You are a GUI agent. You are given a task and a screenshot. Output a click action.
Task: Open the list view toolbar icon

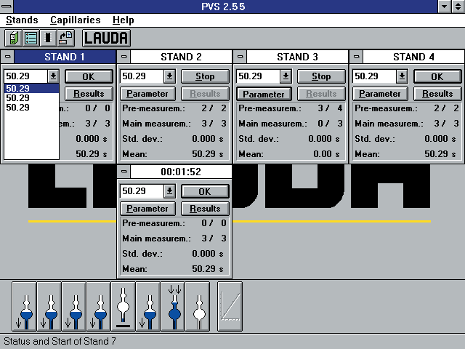click(31, 38)
